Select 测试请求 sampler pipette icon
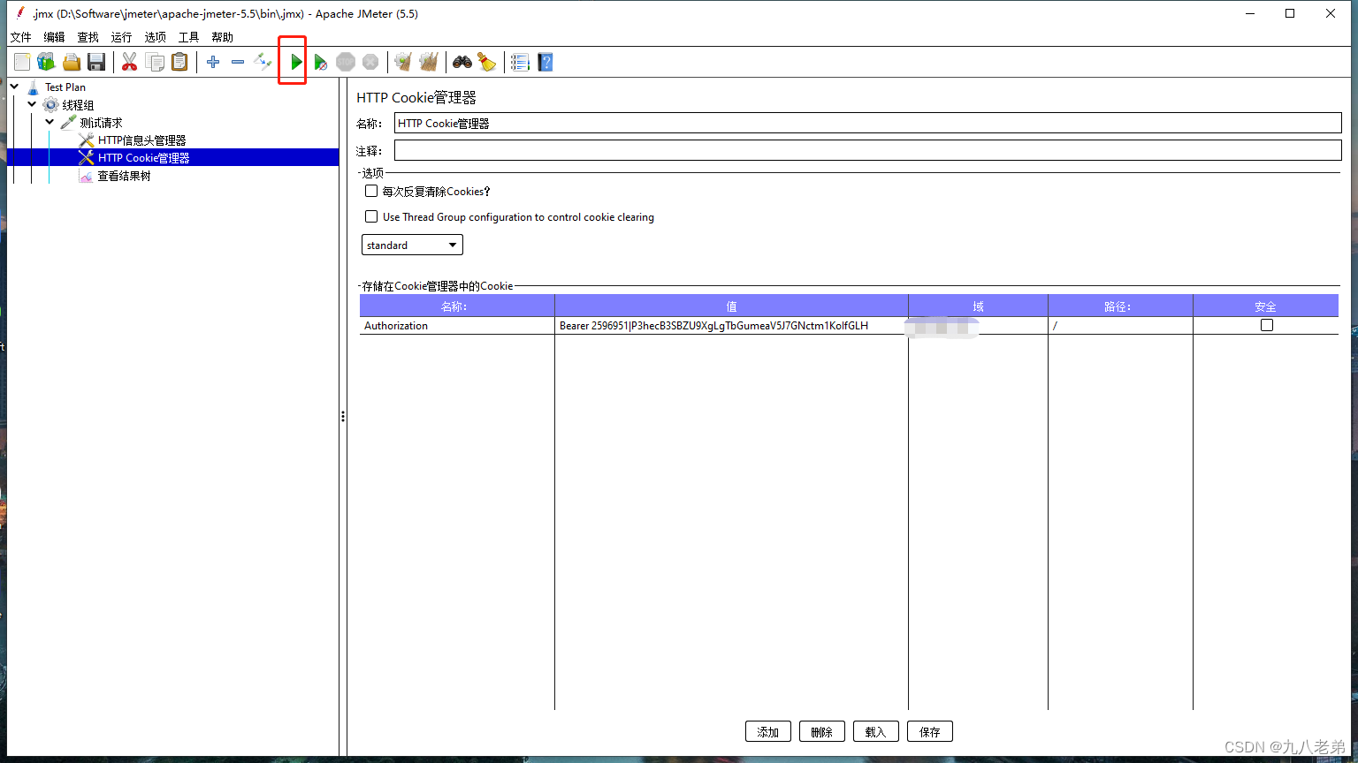Screen dimensions: 1358x763 68,123
